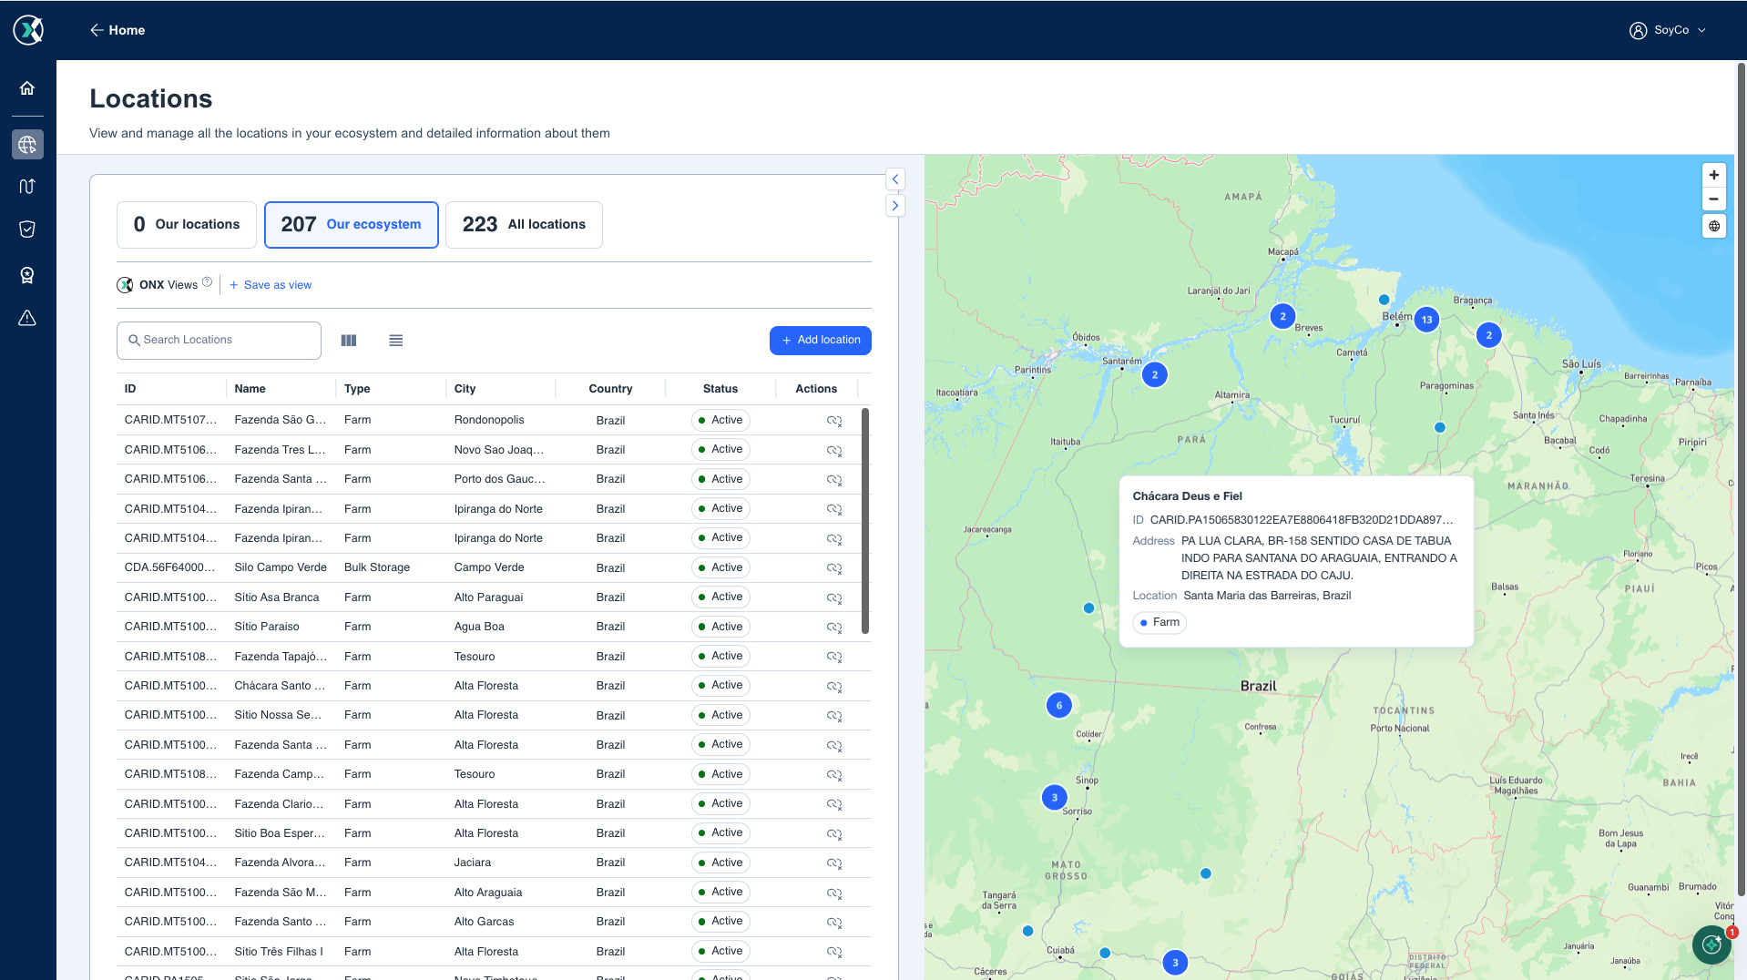The width and height of the screenshot is (1747, 980).
Task: Select the globe Locations sidebar icon
Action: click(x=27, y=144)
